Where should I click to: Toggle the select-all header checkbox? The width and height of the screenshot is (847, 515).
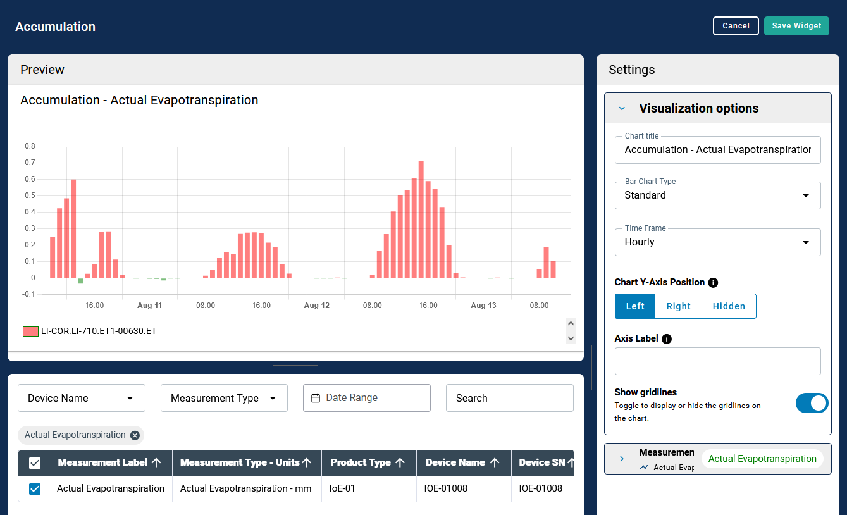35,463
